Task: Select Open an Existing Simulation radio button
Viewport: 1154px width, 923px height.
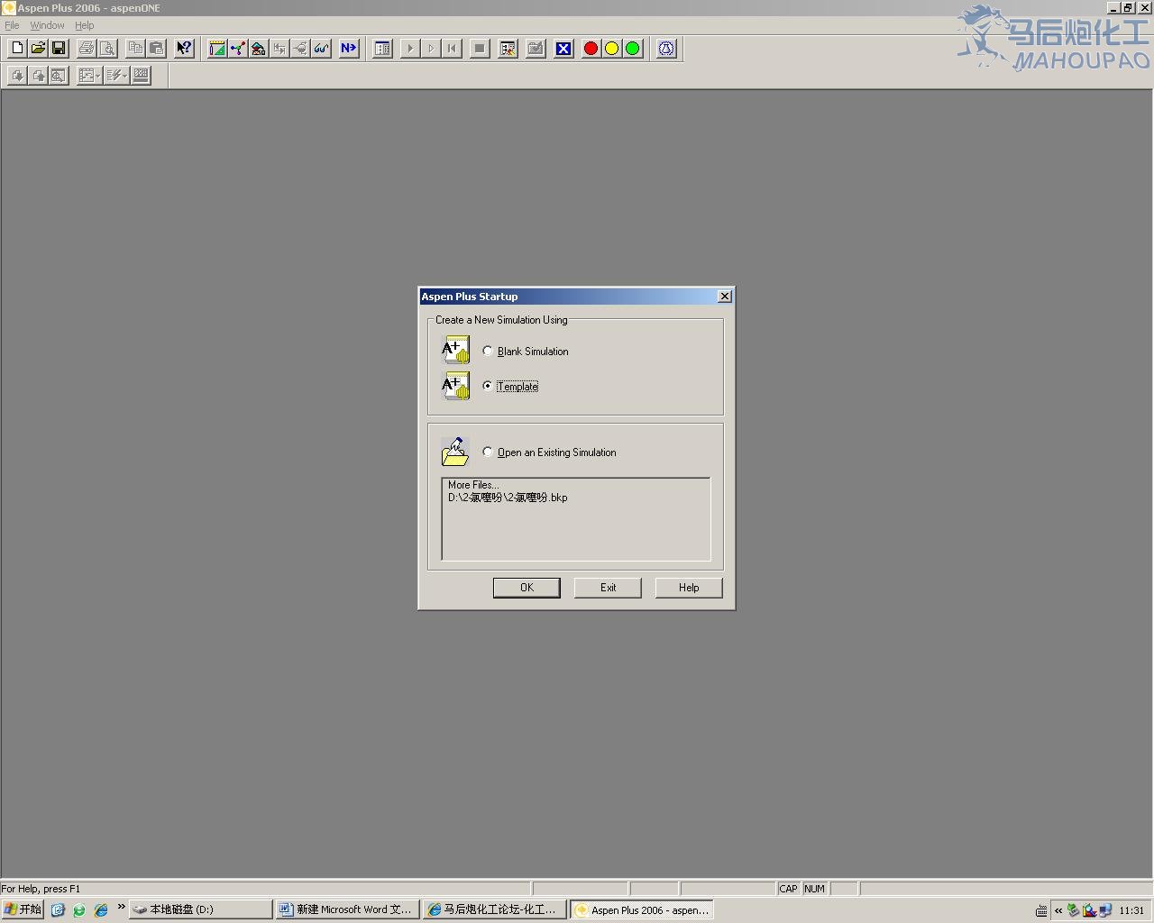Action: tap(488, 452)
